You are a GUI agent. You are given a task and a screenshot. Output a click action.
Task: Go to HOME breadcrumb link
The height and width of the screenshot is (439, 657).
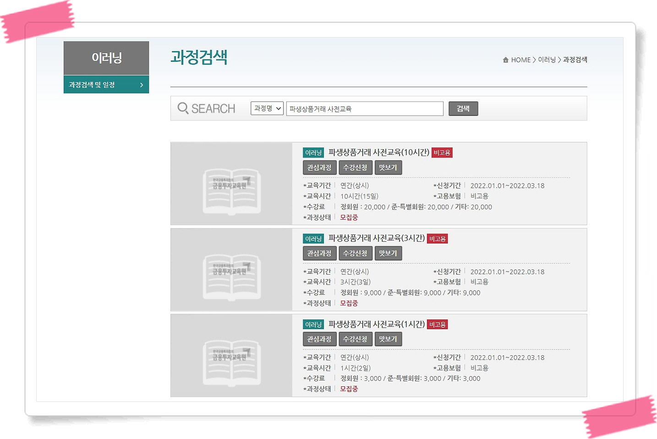pos(521,60)
